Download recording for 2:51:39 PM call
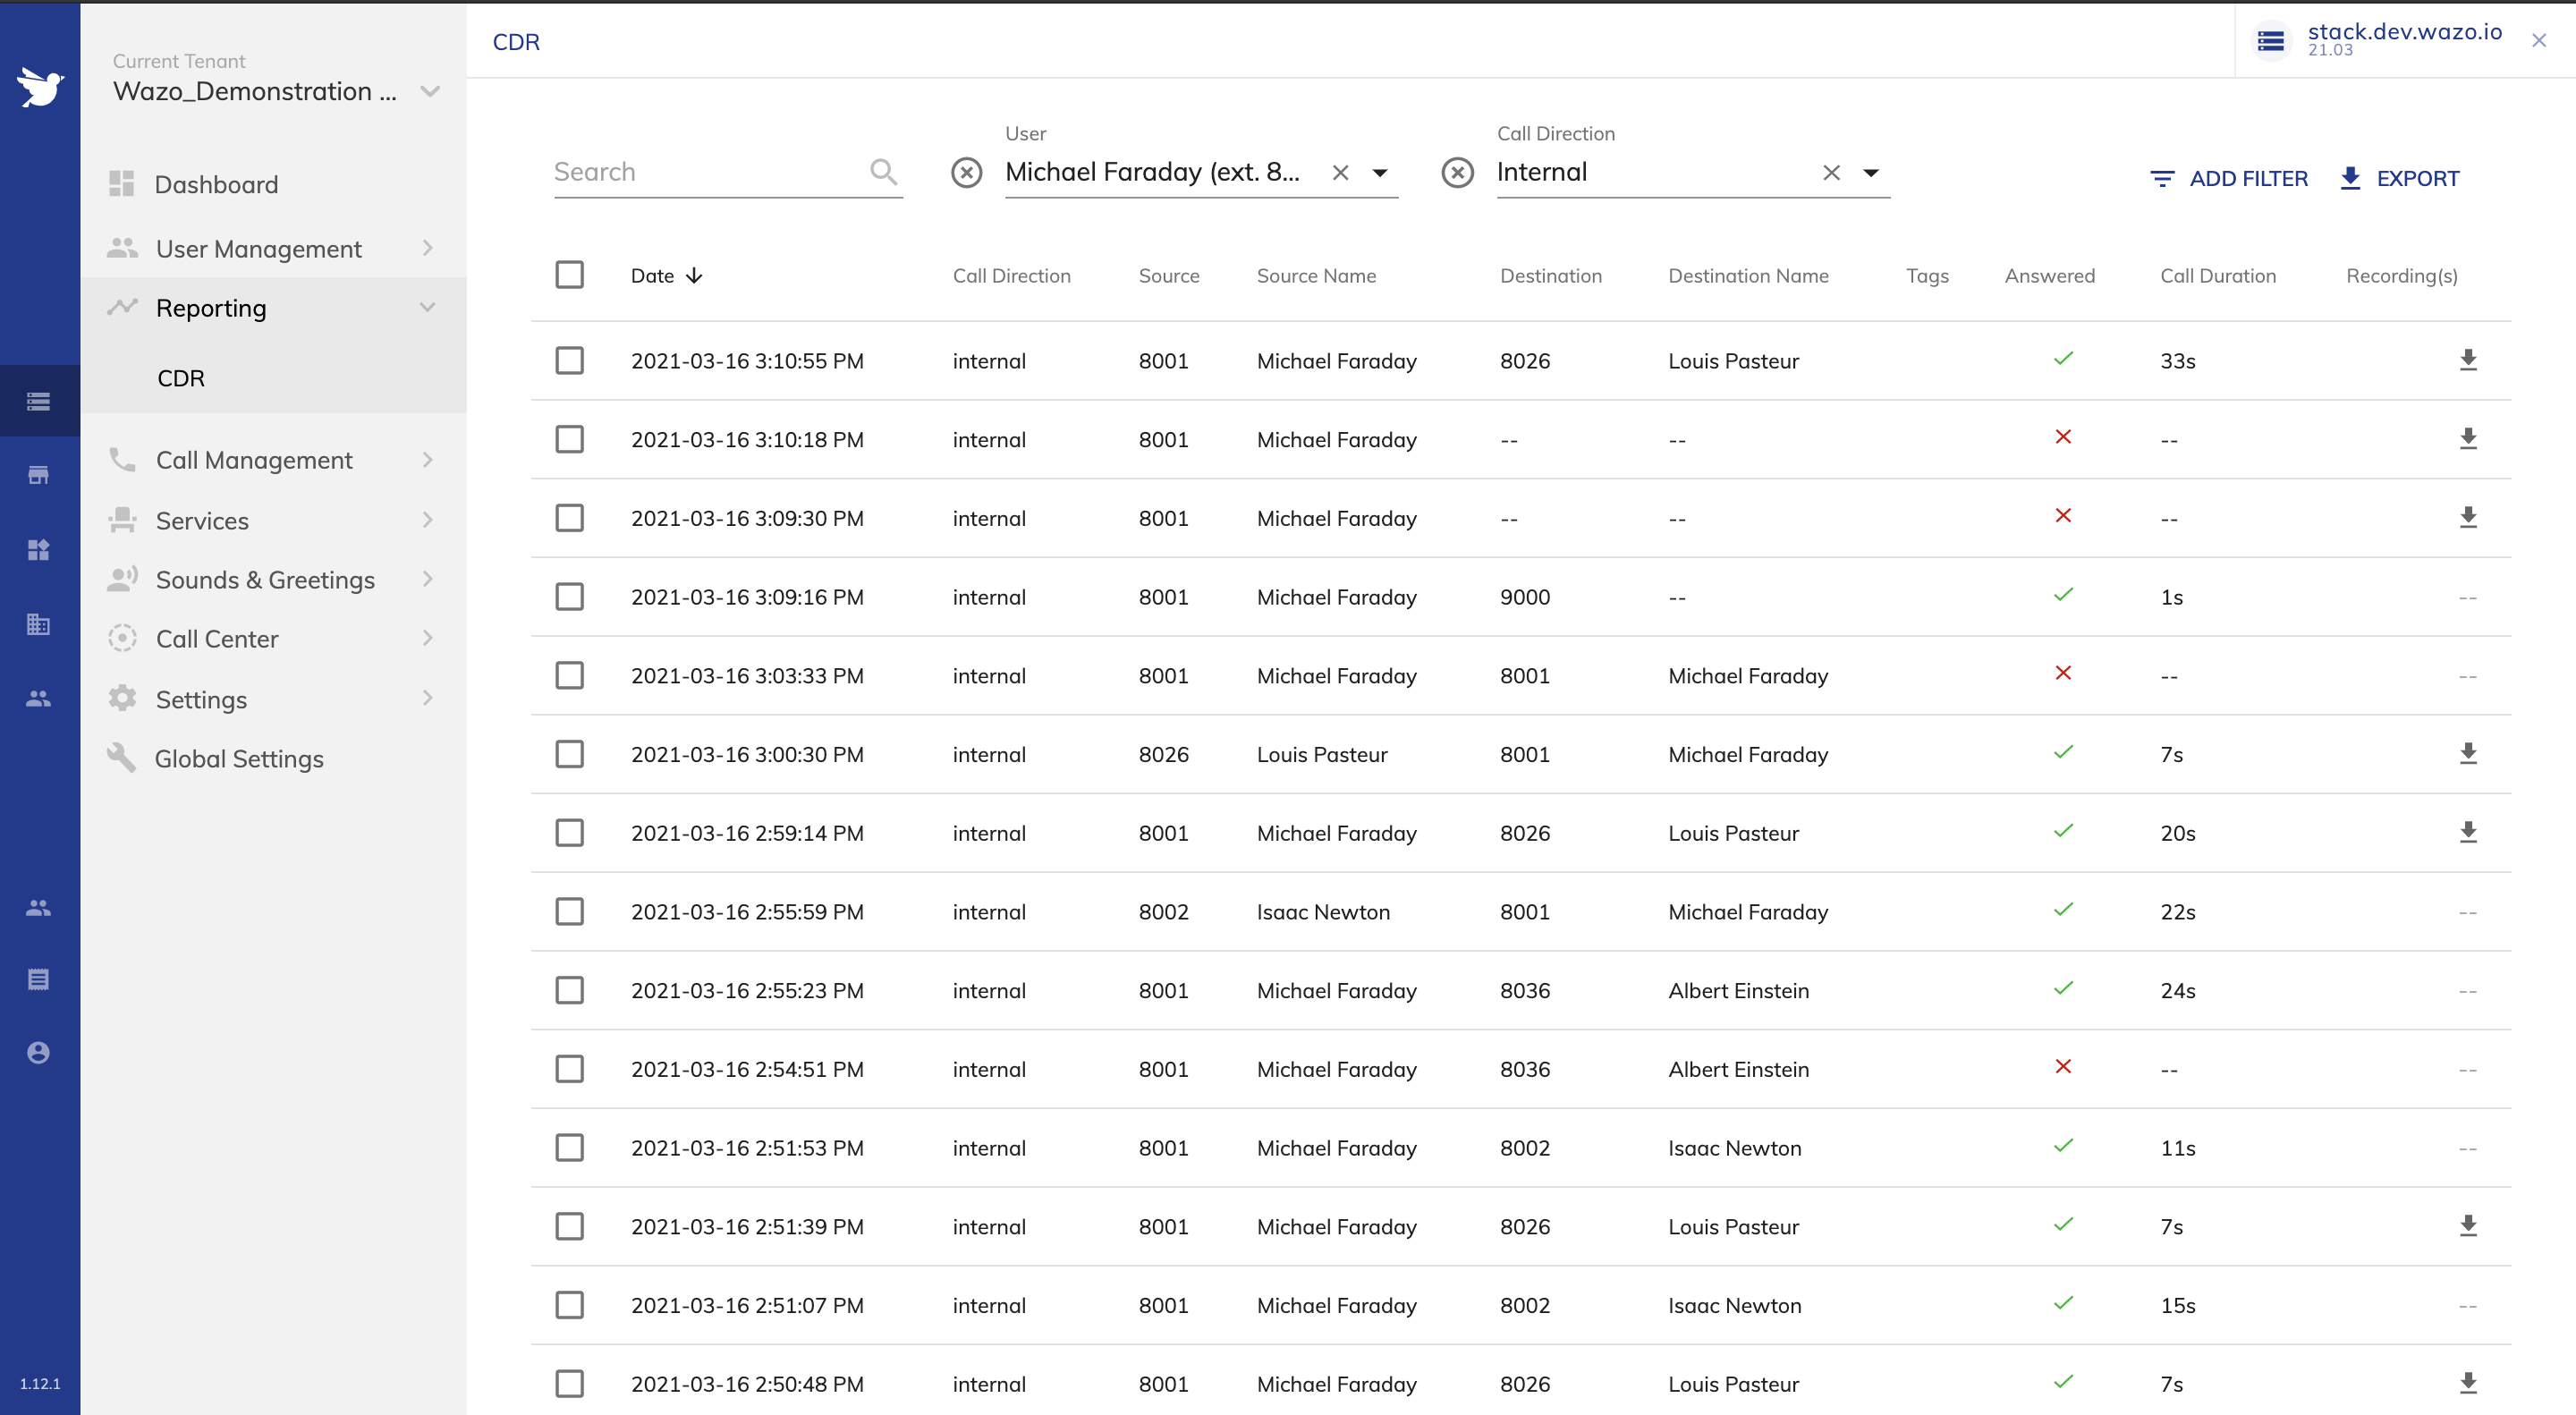Screen dimensions: 2576x1415 click(2468, 1226)
